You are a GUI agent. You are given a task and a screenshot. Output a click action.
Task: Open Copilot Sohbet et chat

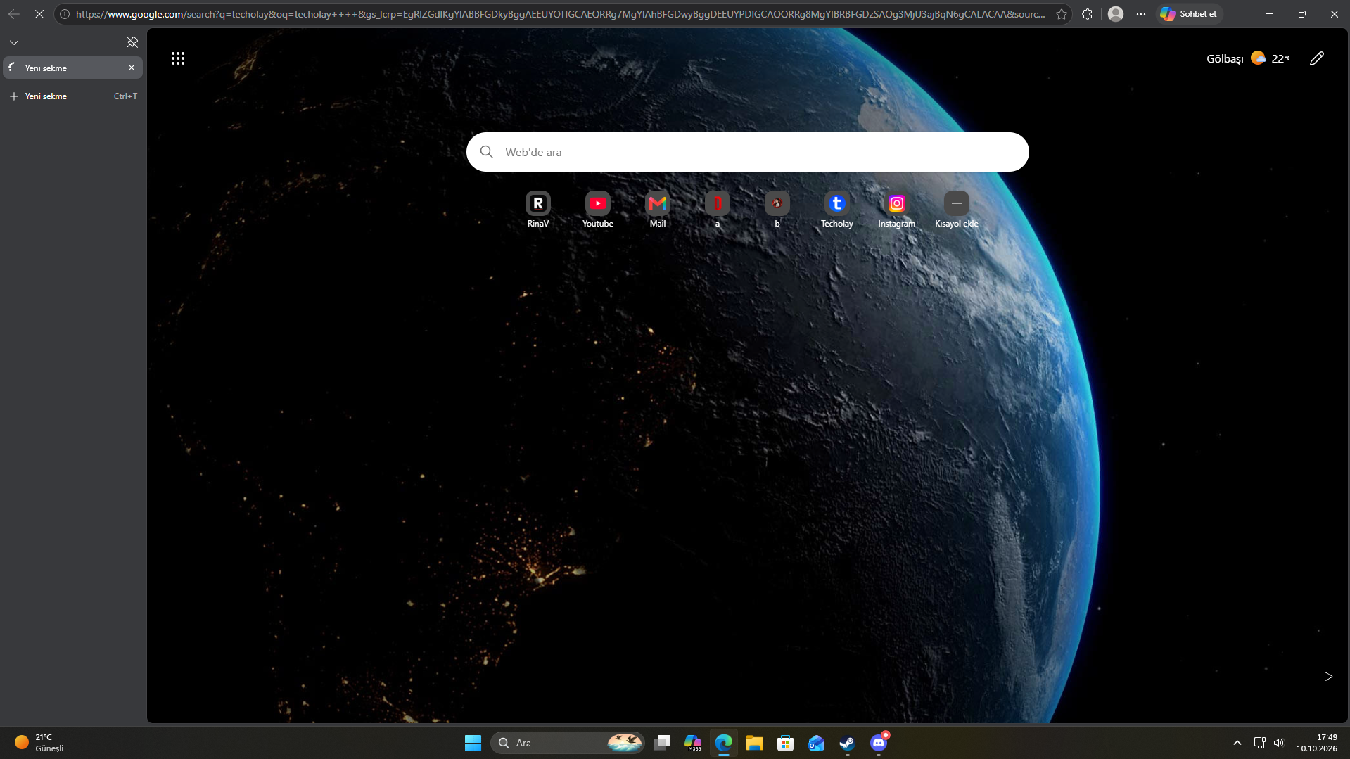point(1188,14)
